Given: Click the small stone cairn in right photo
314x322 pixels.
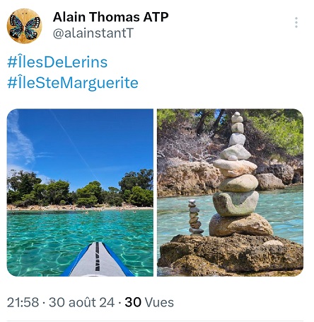Looking at the screenshot, I should click(x=195, y=217).
